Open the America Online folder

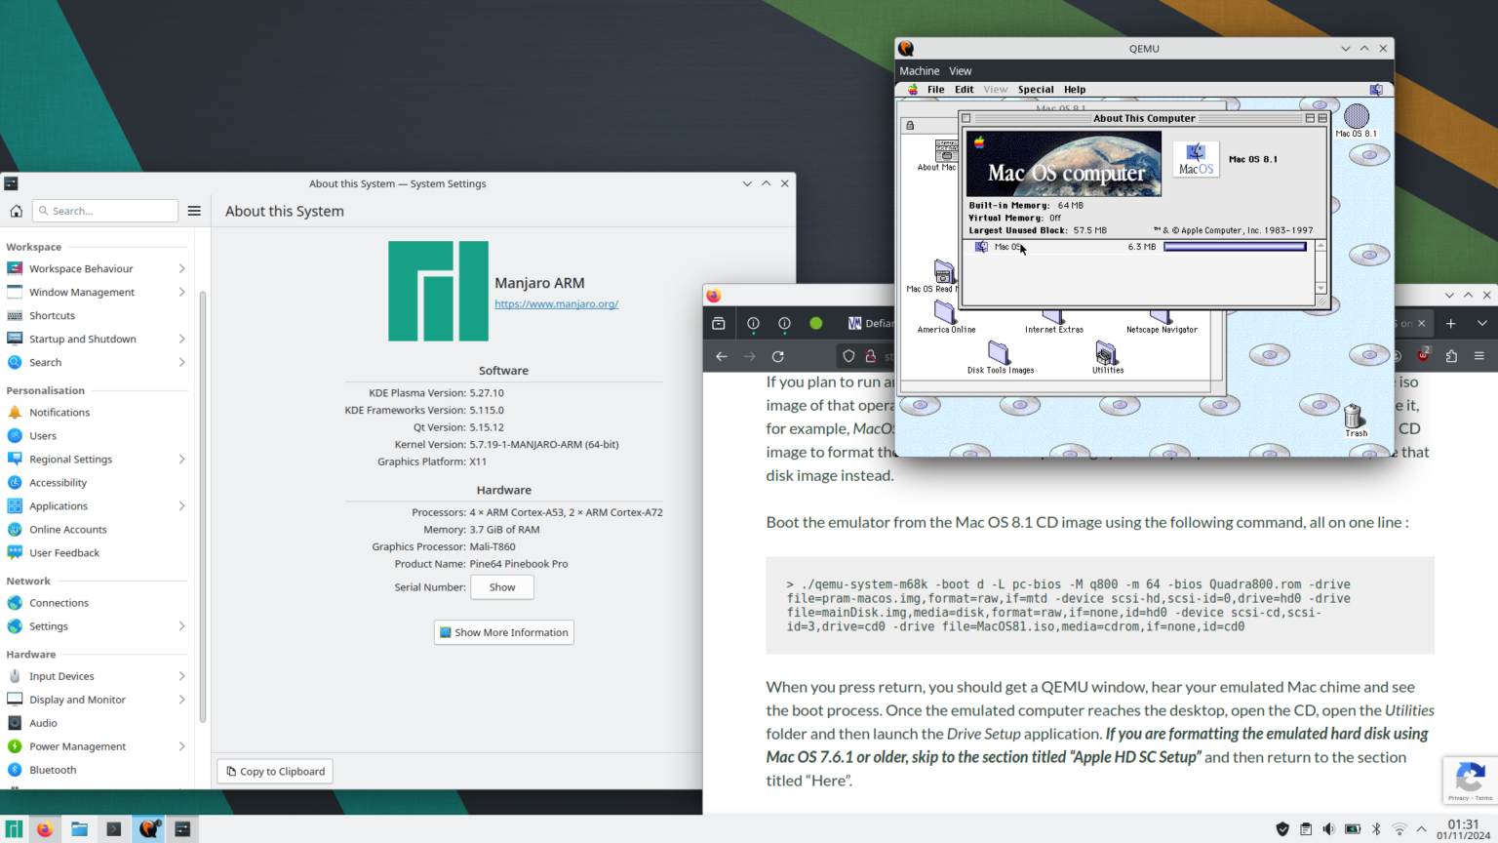point(945,314)
